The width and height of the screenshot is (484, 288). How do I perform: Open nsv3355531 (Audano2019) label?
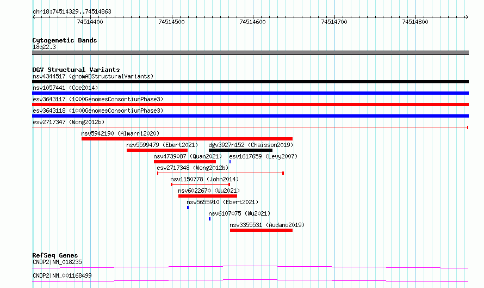[x=267, y=225]
